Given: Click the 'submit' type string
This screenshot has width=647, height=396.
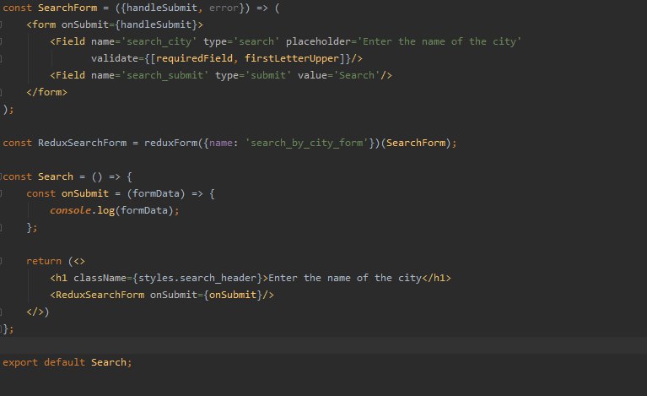Looking at the screenshot, I should click(x=268, y=75).
